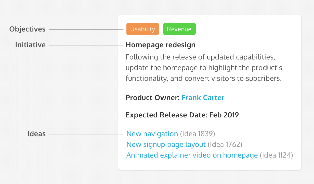The image size is (314, 184).
Task: Click the initiative description paragraph
Action: pyautogui.click(x=204, y=68)
